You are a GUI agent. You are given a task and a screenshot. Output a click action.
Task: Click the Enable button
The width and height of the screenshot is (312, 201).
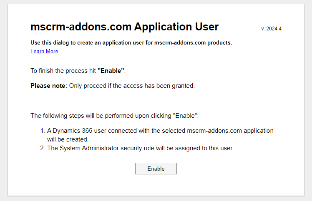[156, 169]
